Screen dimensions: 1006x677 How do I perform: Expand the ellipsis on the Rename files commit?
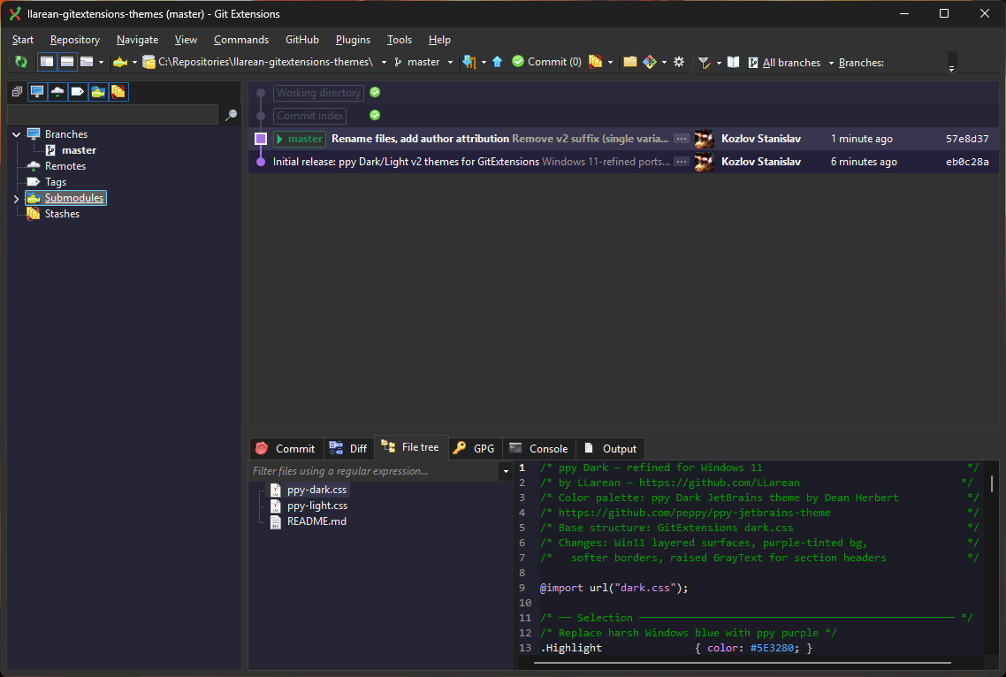click(682, 139)
